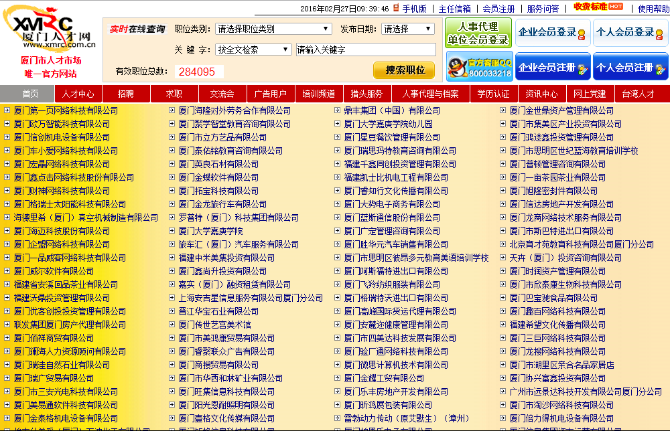The image size is (670, 431).
Task: Open 厦门金龙旅行车有限公司 company link
Action: [222, 204]
